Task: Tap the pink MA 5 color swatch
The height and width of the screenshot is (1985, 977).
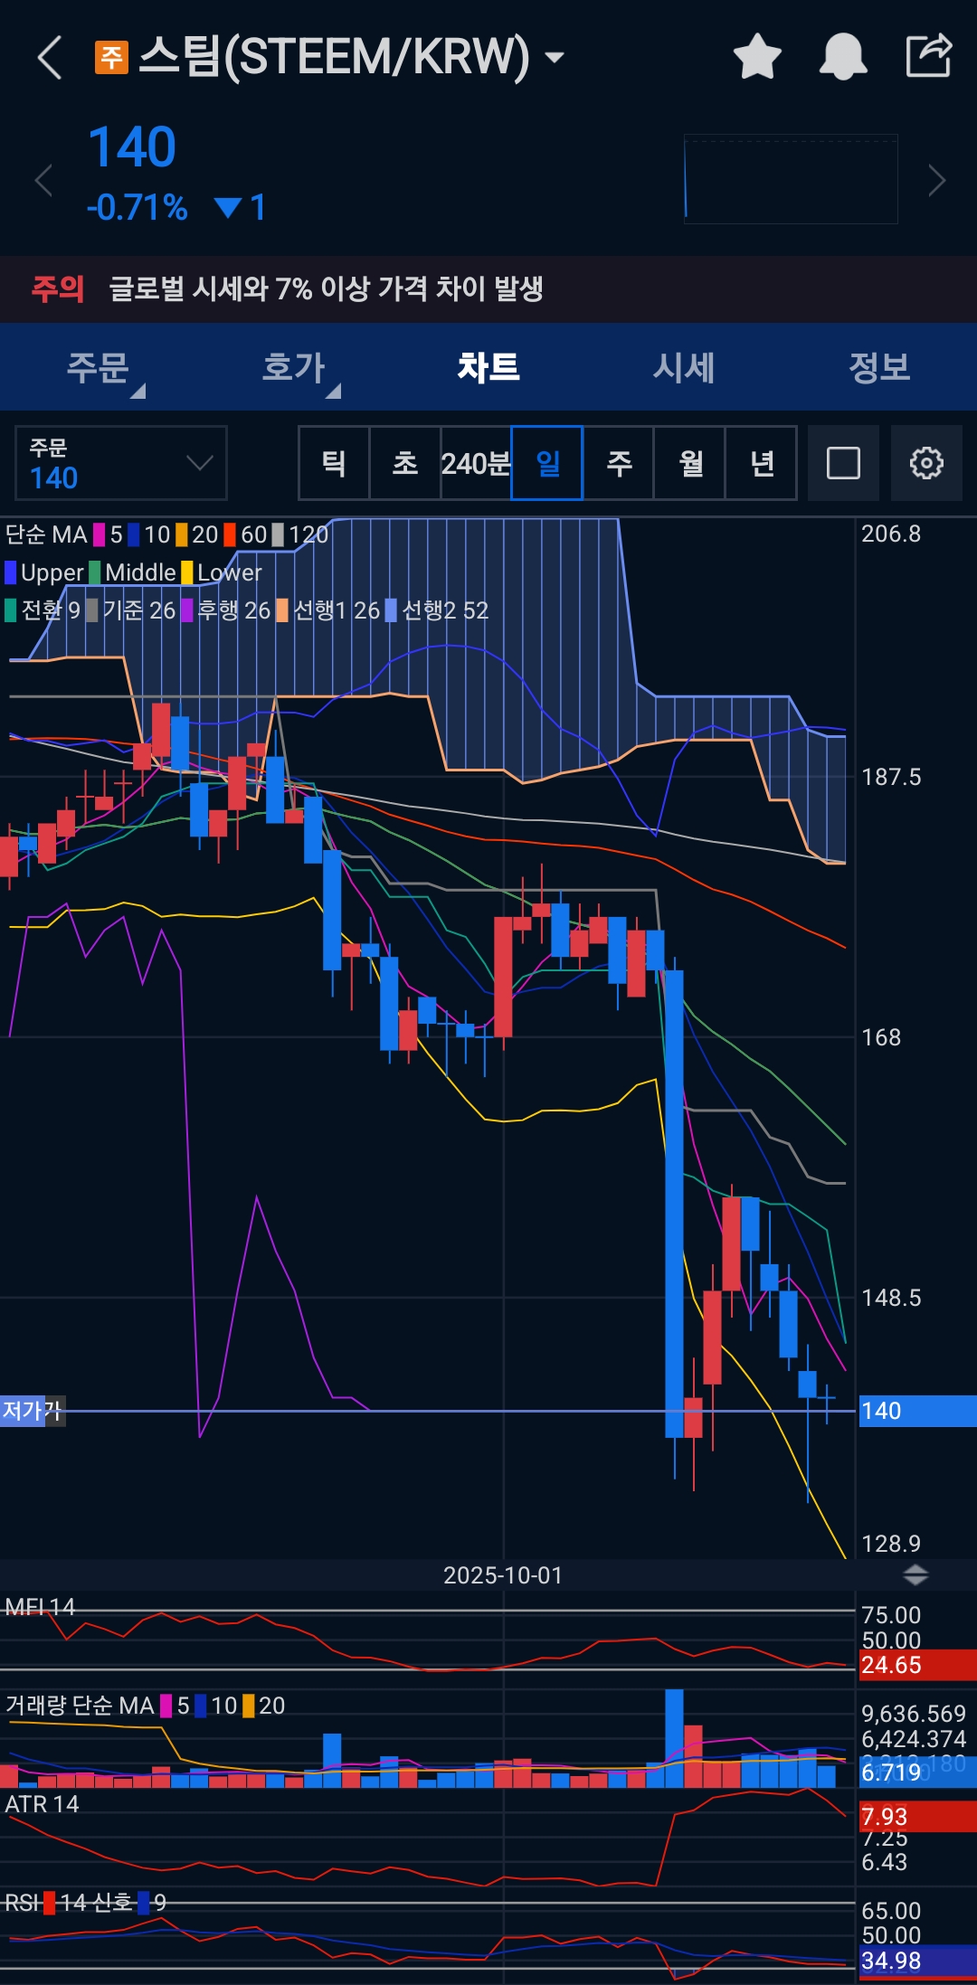Action: click(100, 534)
